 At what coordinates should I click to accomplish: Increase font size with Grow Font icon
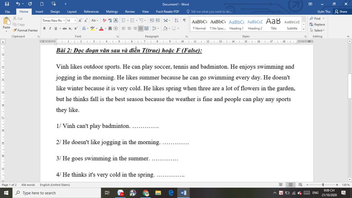(80, 20)
